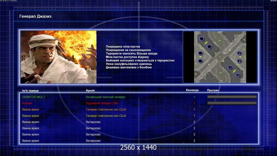This screenshot has width=277, height=156.
Task: Click start position marker 1 on minimap
Action: point(230,67)
